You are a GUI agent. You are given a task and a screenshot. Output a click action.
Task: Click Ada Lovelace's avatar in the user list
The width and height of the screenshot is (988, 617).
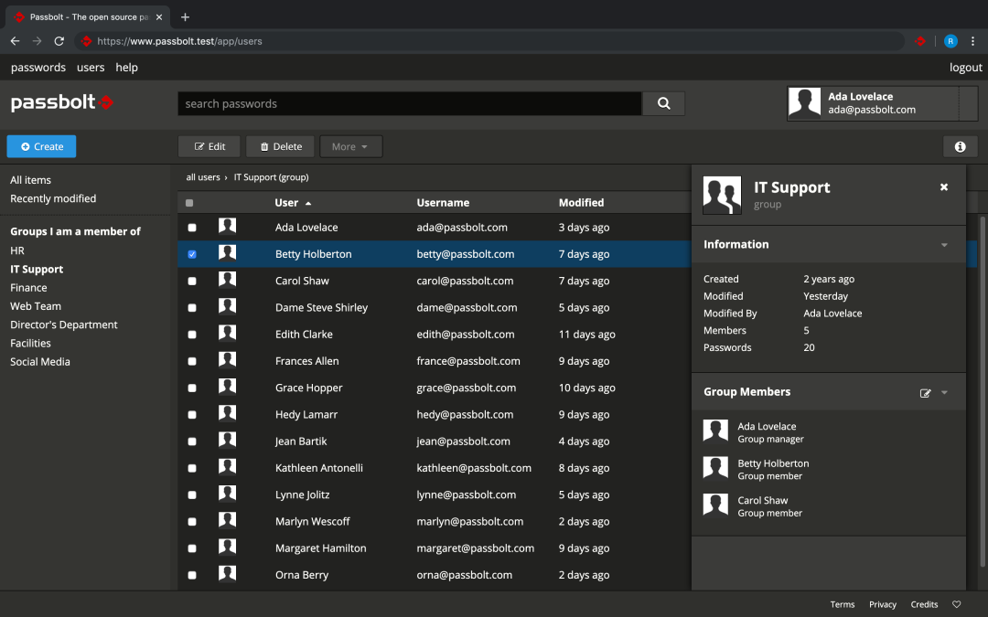click(x=228, y=226)
